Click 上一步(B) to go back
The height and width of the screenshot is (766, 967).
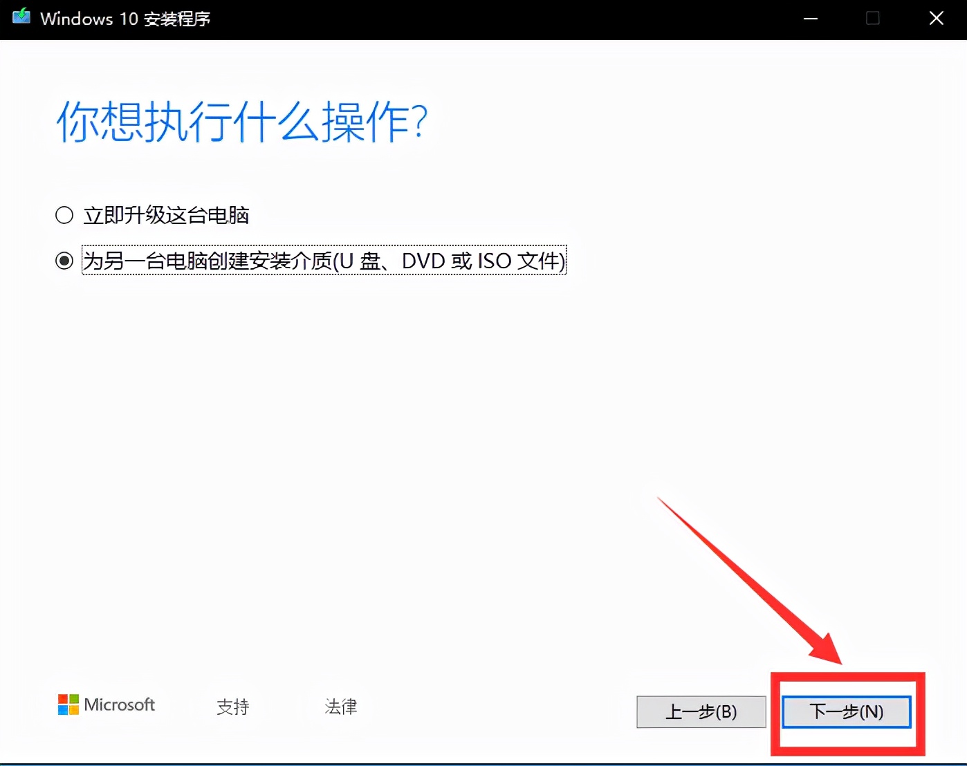click(x=701, y=712)
